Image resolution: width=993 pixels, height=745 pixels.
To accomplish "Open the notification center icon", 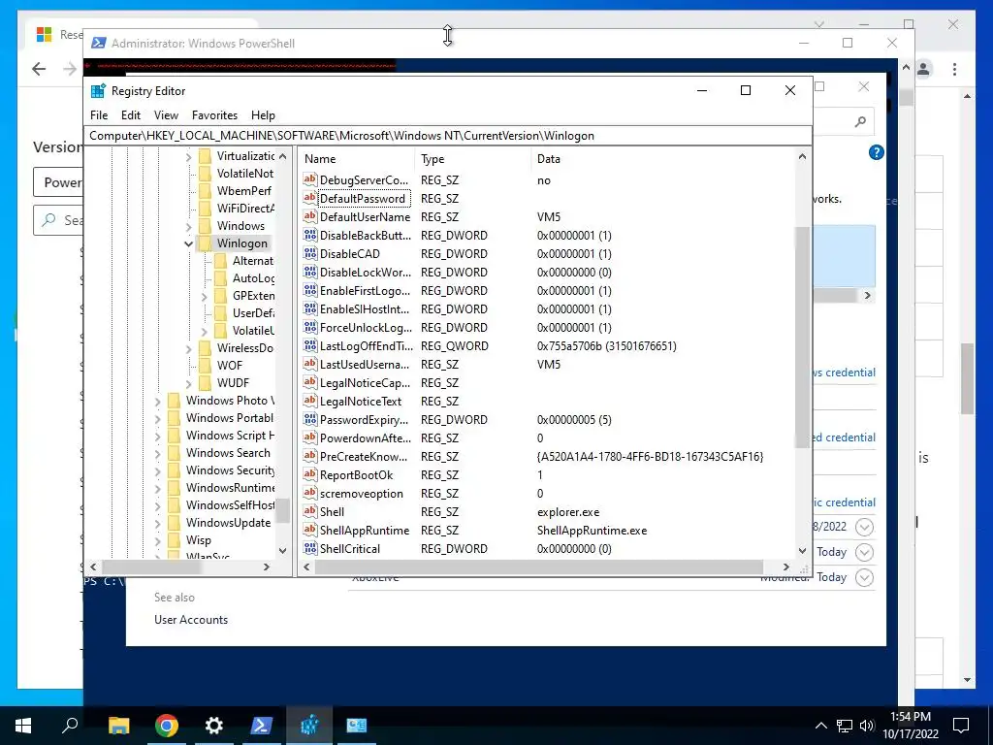I will (961, 726).
